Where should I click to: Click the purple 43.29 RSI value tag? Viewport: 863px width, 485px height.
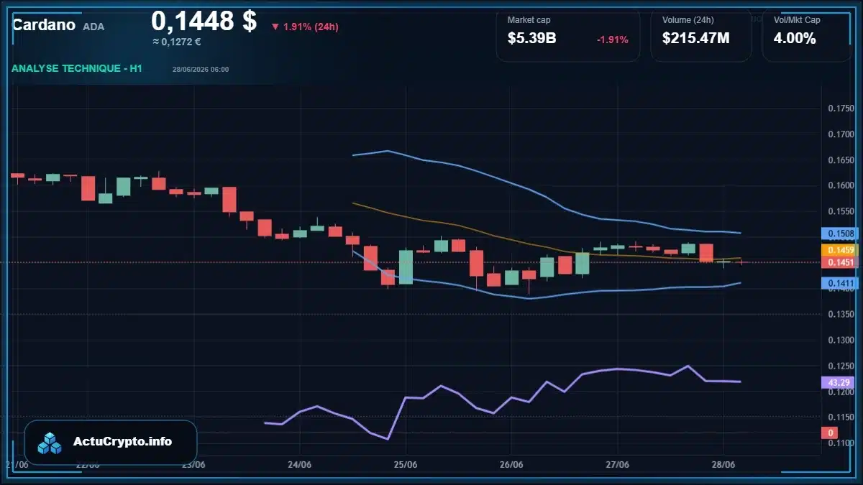tap(836, 383)
